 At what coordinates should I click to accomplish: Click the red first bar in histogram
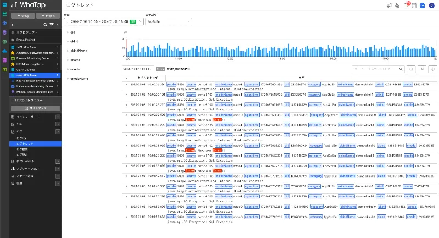click(126, 48)
